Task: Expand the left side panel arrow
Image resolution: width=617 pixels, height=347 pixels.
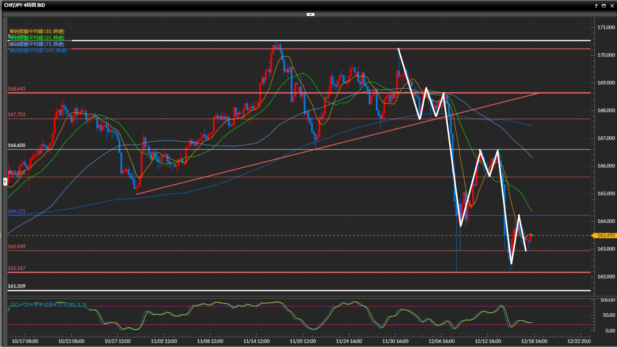Action: coord(5,182)
